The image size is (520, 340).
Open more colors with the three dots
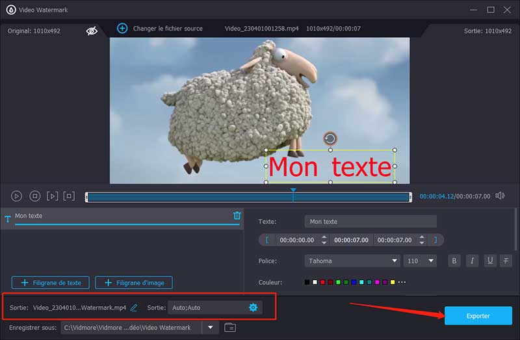[x=402, y=282]
